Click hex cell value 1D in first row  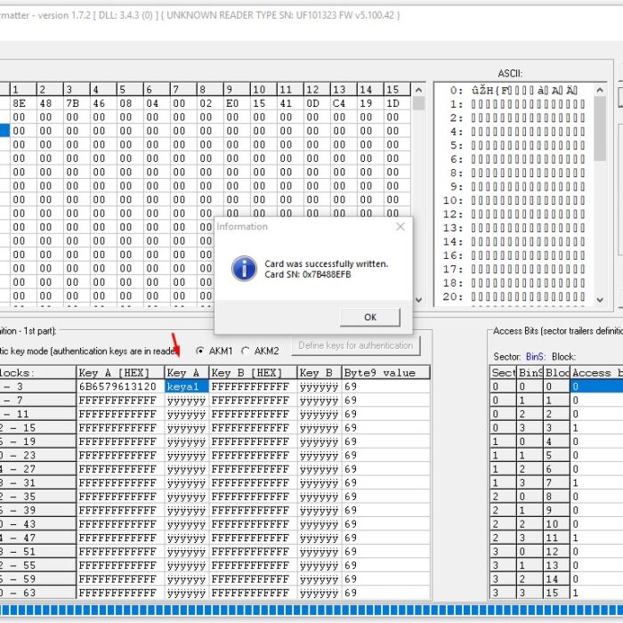tap(397, 104)
